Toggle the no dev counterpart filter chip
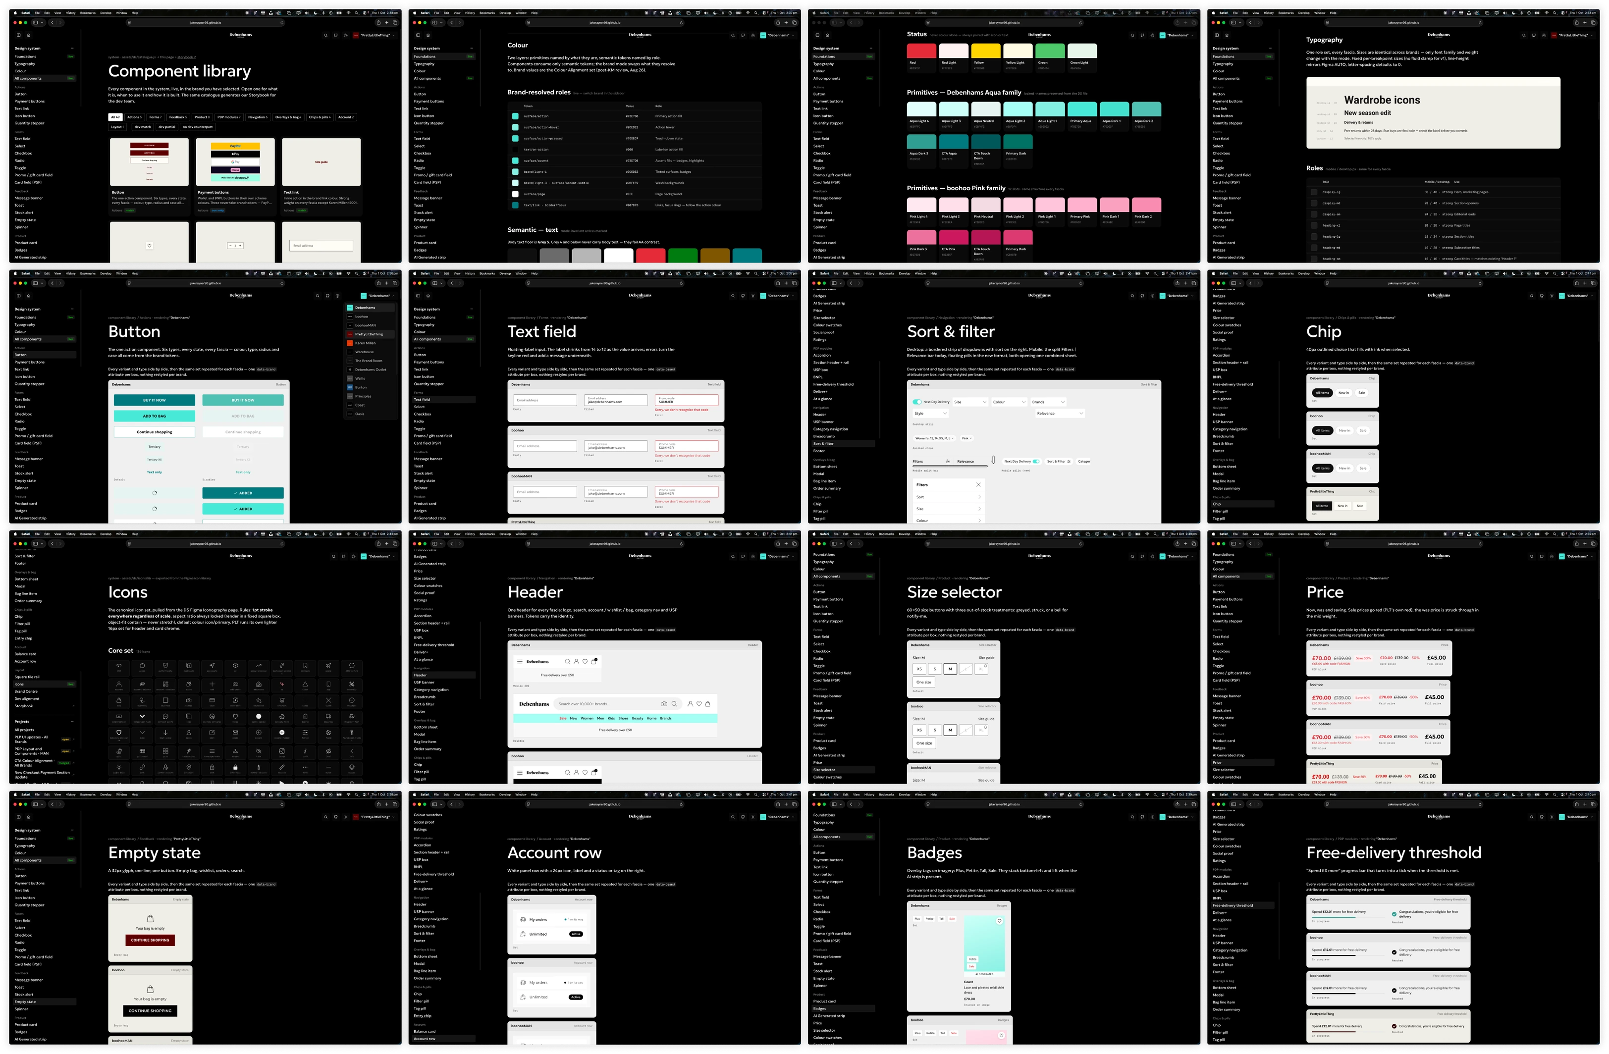This screenshot has width=1609, height=1054. pyautogui.click(x=197, y=126)
